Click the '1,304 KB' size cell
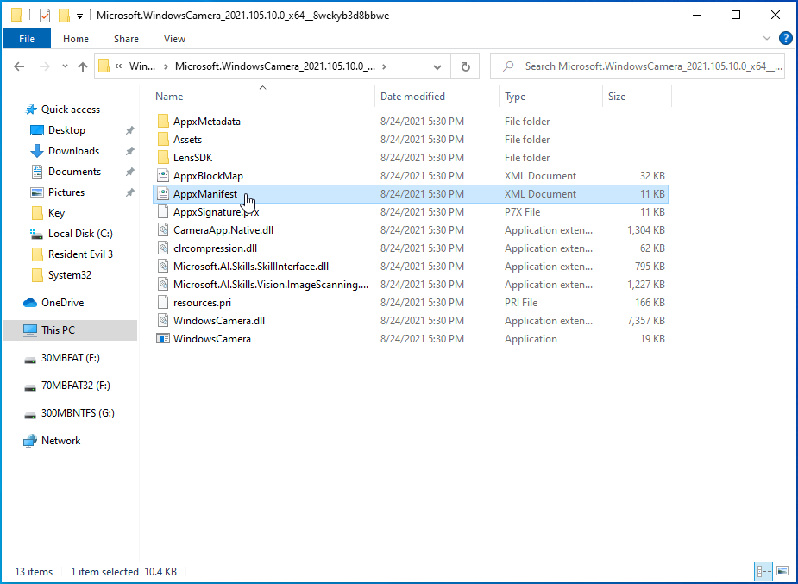798x584 pixels. [x=646, y=230]
